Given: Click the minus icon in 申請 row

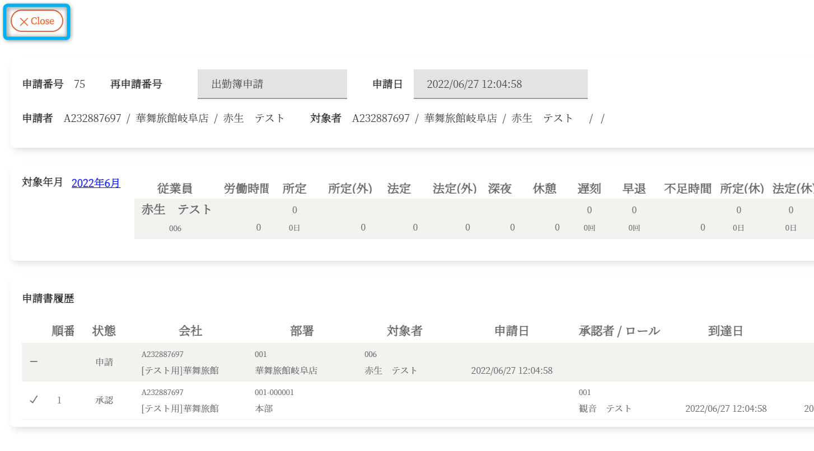Looking at the screenshot, I should (x=34, y=362).
